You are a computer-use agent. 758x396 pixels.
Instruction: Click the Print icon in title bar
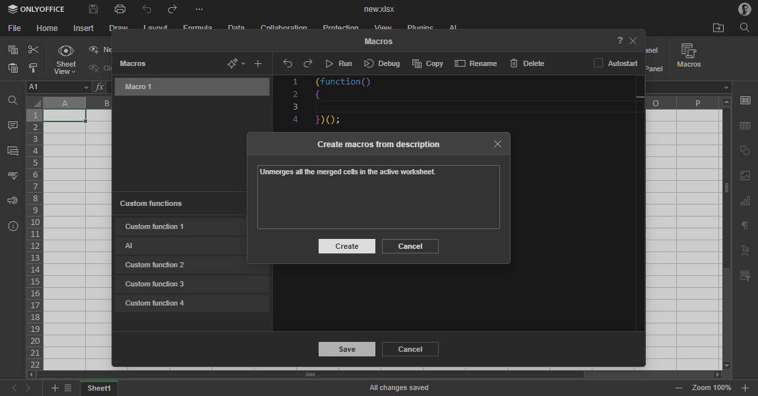tap(120, 9)
